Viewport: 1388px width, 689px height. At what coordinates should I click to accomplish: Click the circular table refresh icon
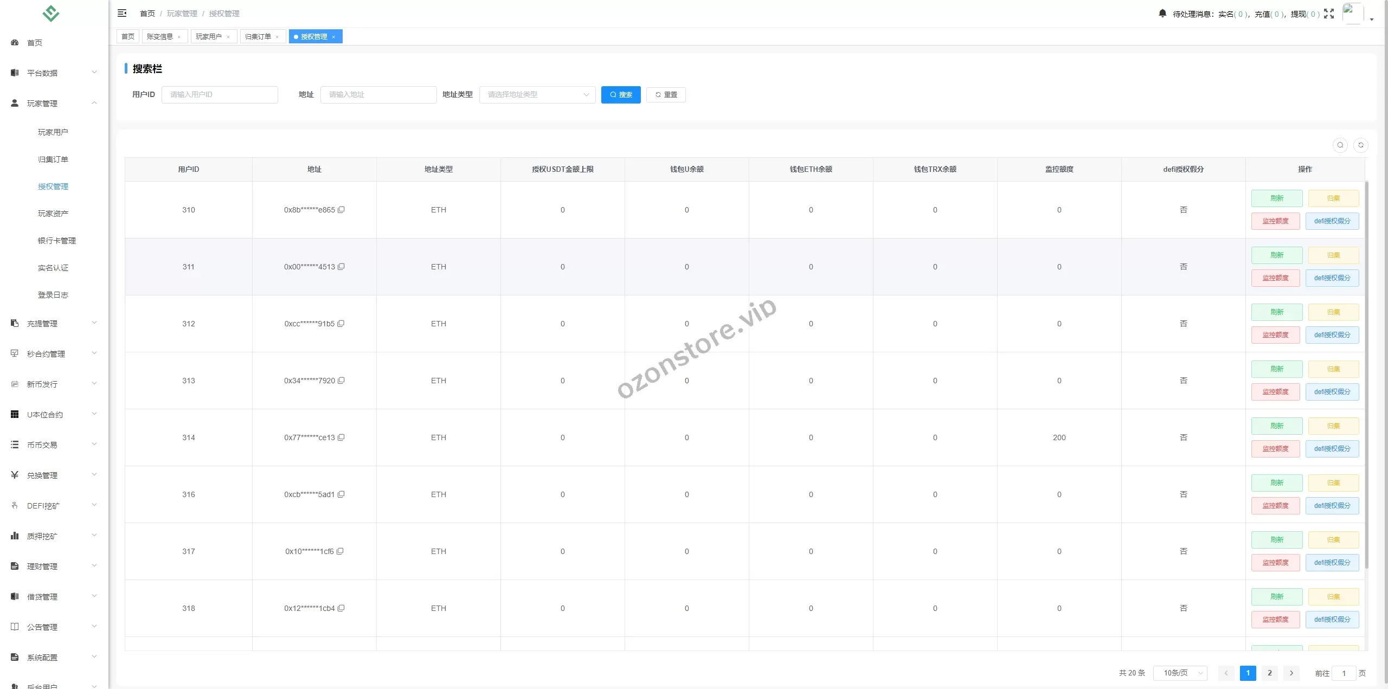1361,145
